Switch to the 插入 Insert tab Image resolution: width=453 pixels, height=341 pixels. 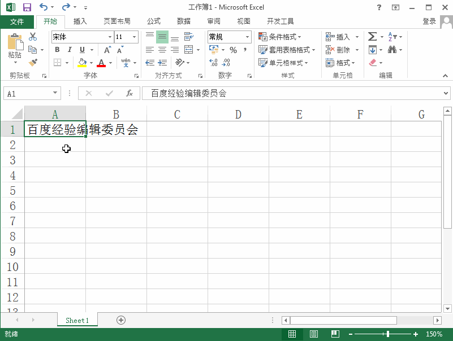point(80,21)
